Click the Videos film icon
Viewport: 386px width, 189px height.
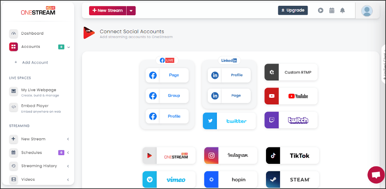click(x=14, y=180)
